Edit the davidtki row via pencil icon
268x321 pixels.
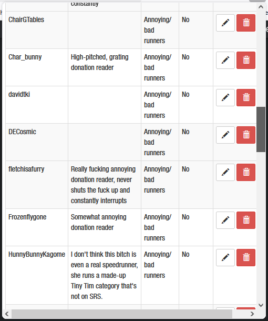click(x=225, y=98)
